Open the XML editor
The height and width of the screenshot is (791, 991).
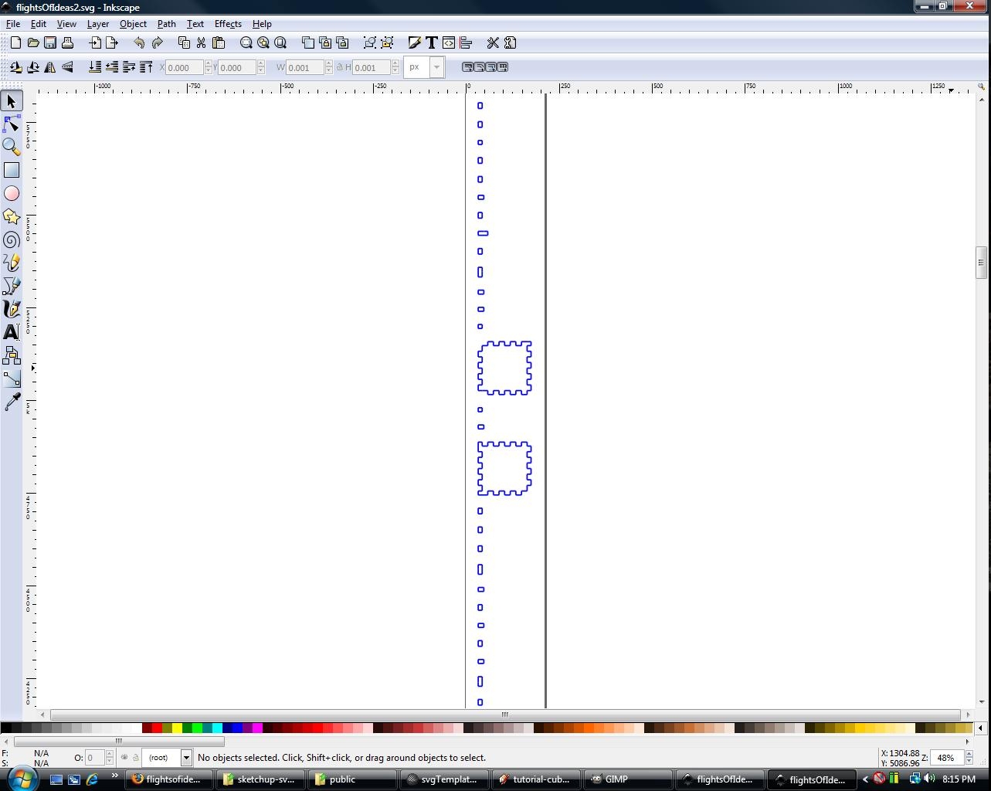pyautogui.click(x=449, y=42)
